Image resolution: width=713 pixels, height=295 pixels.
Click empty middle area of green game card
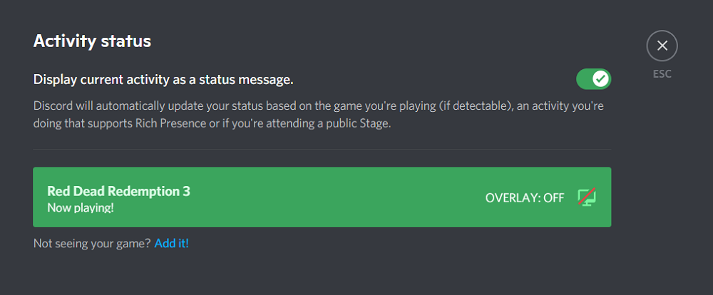click(335, 197)
